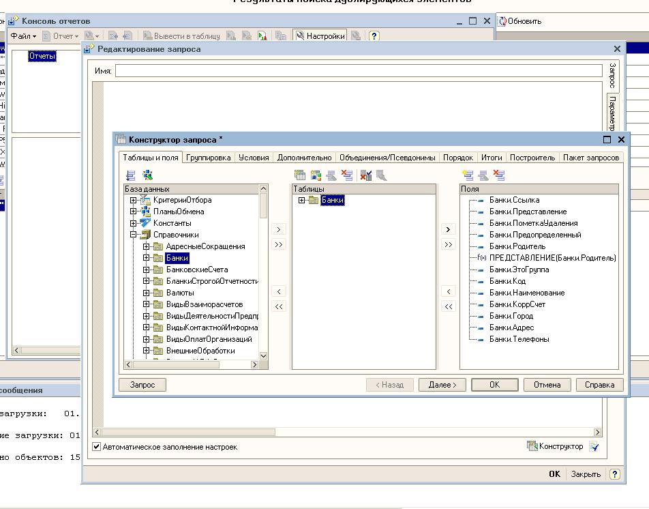Select the vertical Запрос tab
The image size is (649, 509).
click(613, 75)
